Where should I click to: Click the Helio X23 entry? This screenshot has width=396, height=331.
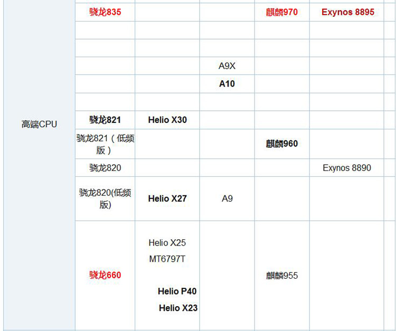(x=178, y=308)
